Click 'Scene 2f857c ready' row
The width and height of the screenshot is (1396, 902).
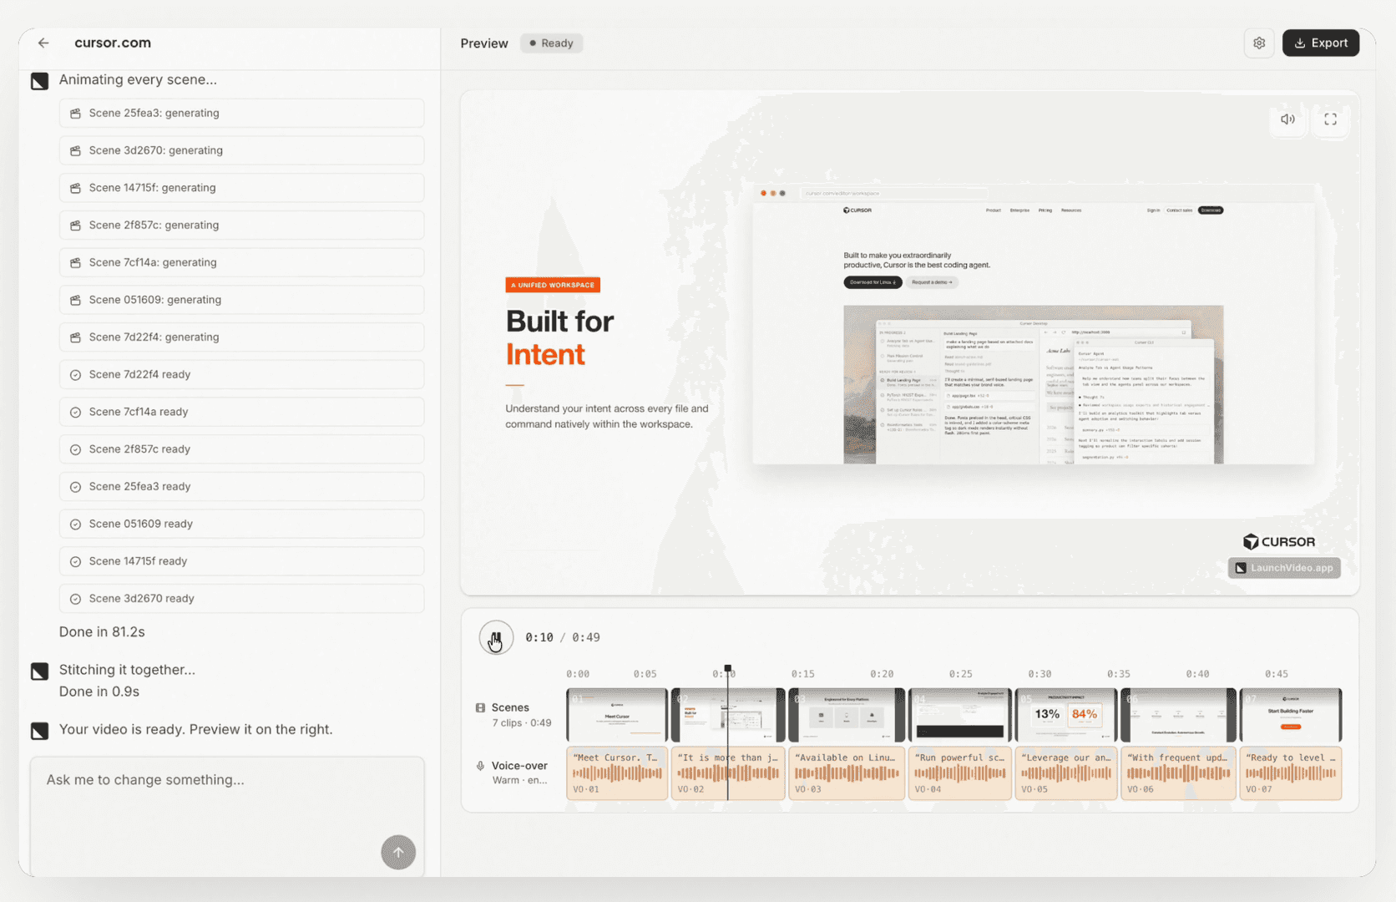(241, 449)
